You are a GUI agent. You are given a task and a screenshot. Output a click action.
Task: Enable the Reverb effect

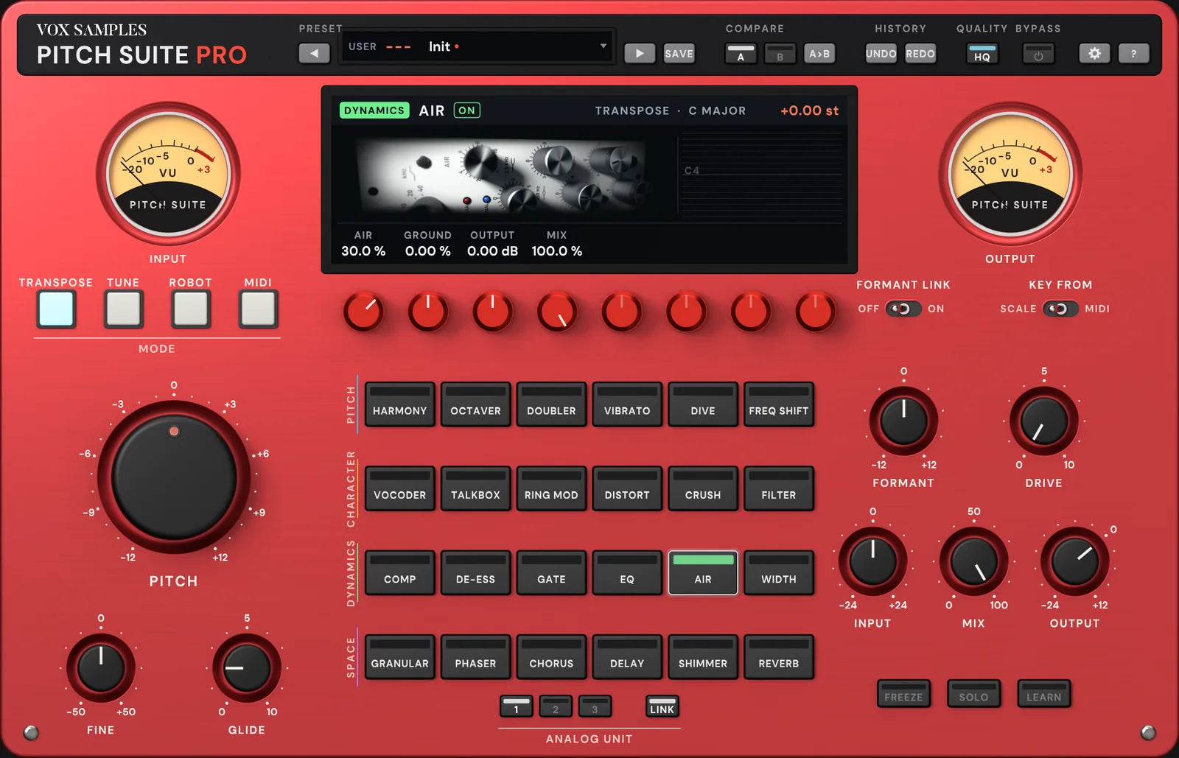click(x=779, y=656)
